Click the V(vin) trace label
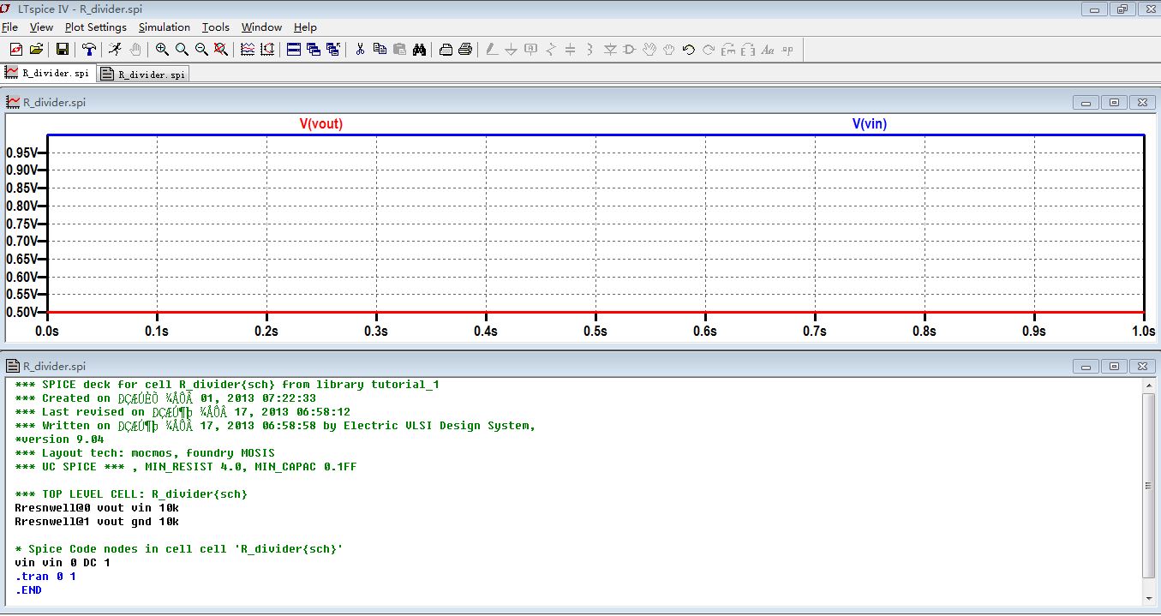Viewport: 1161px width, 616px height. [869, 124]
